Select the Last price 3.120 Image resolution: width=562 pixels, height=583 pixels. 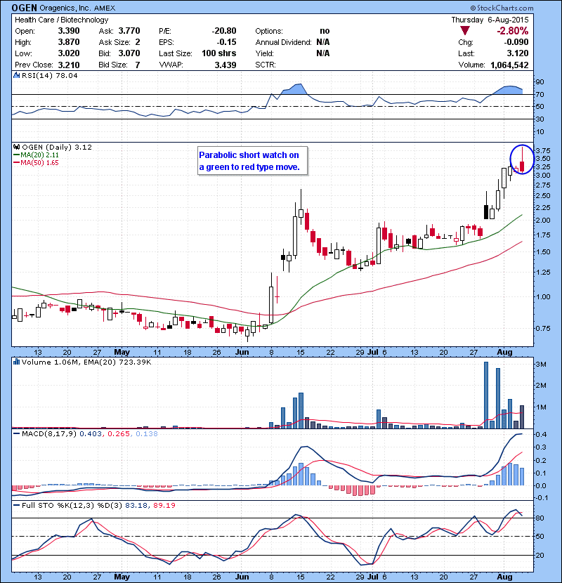517,53
